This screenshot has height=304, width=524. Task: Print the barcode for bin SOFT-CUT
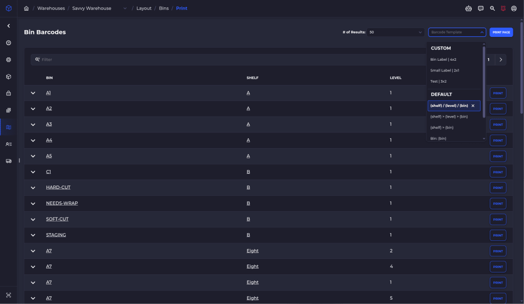[498, 220]
